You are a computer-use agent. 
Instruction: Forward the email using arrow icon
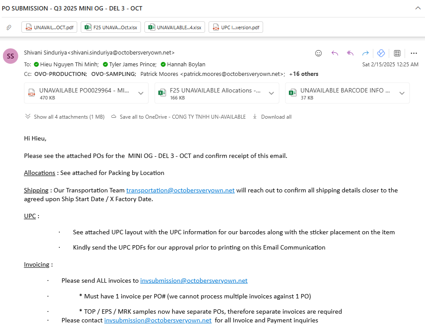coord(365,53)
